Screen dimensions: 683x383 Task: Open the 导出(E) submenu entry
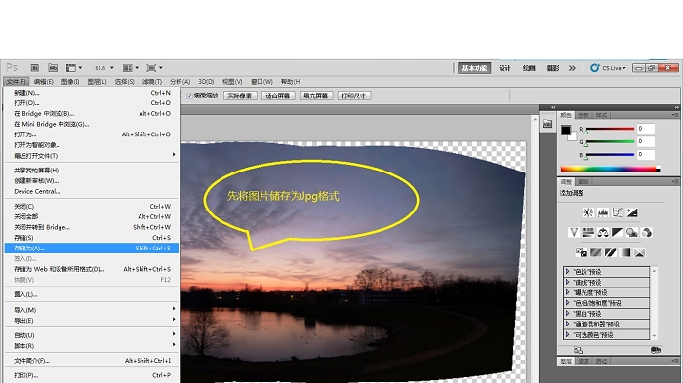[x=92, y=321]
